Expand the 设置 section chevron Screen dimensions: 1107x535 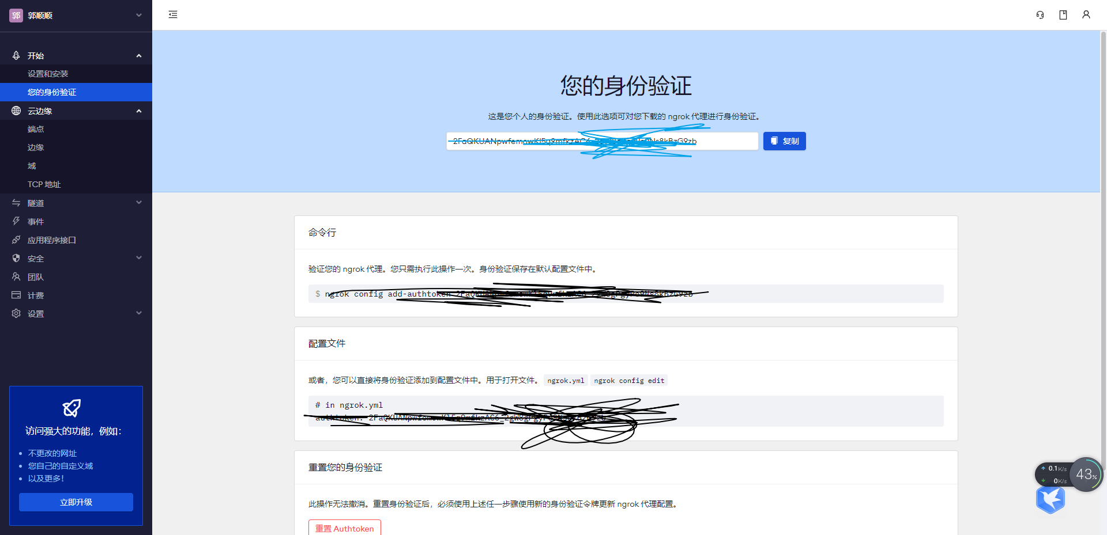[139, 313]
